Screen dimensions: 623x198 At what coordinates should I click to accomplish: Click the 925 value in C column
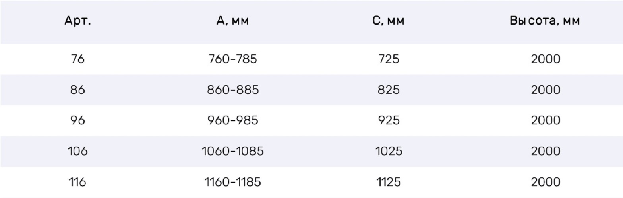(x=389, y=120)
